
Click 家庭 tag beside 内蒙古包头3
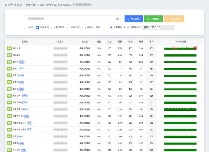(x=27, y=116)
